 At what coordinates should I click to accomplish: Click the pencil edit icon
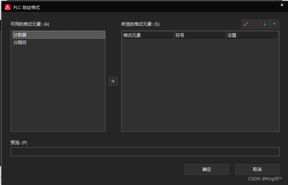(246, 24)
